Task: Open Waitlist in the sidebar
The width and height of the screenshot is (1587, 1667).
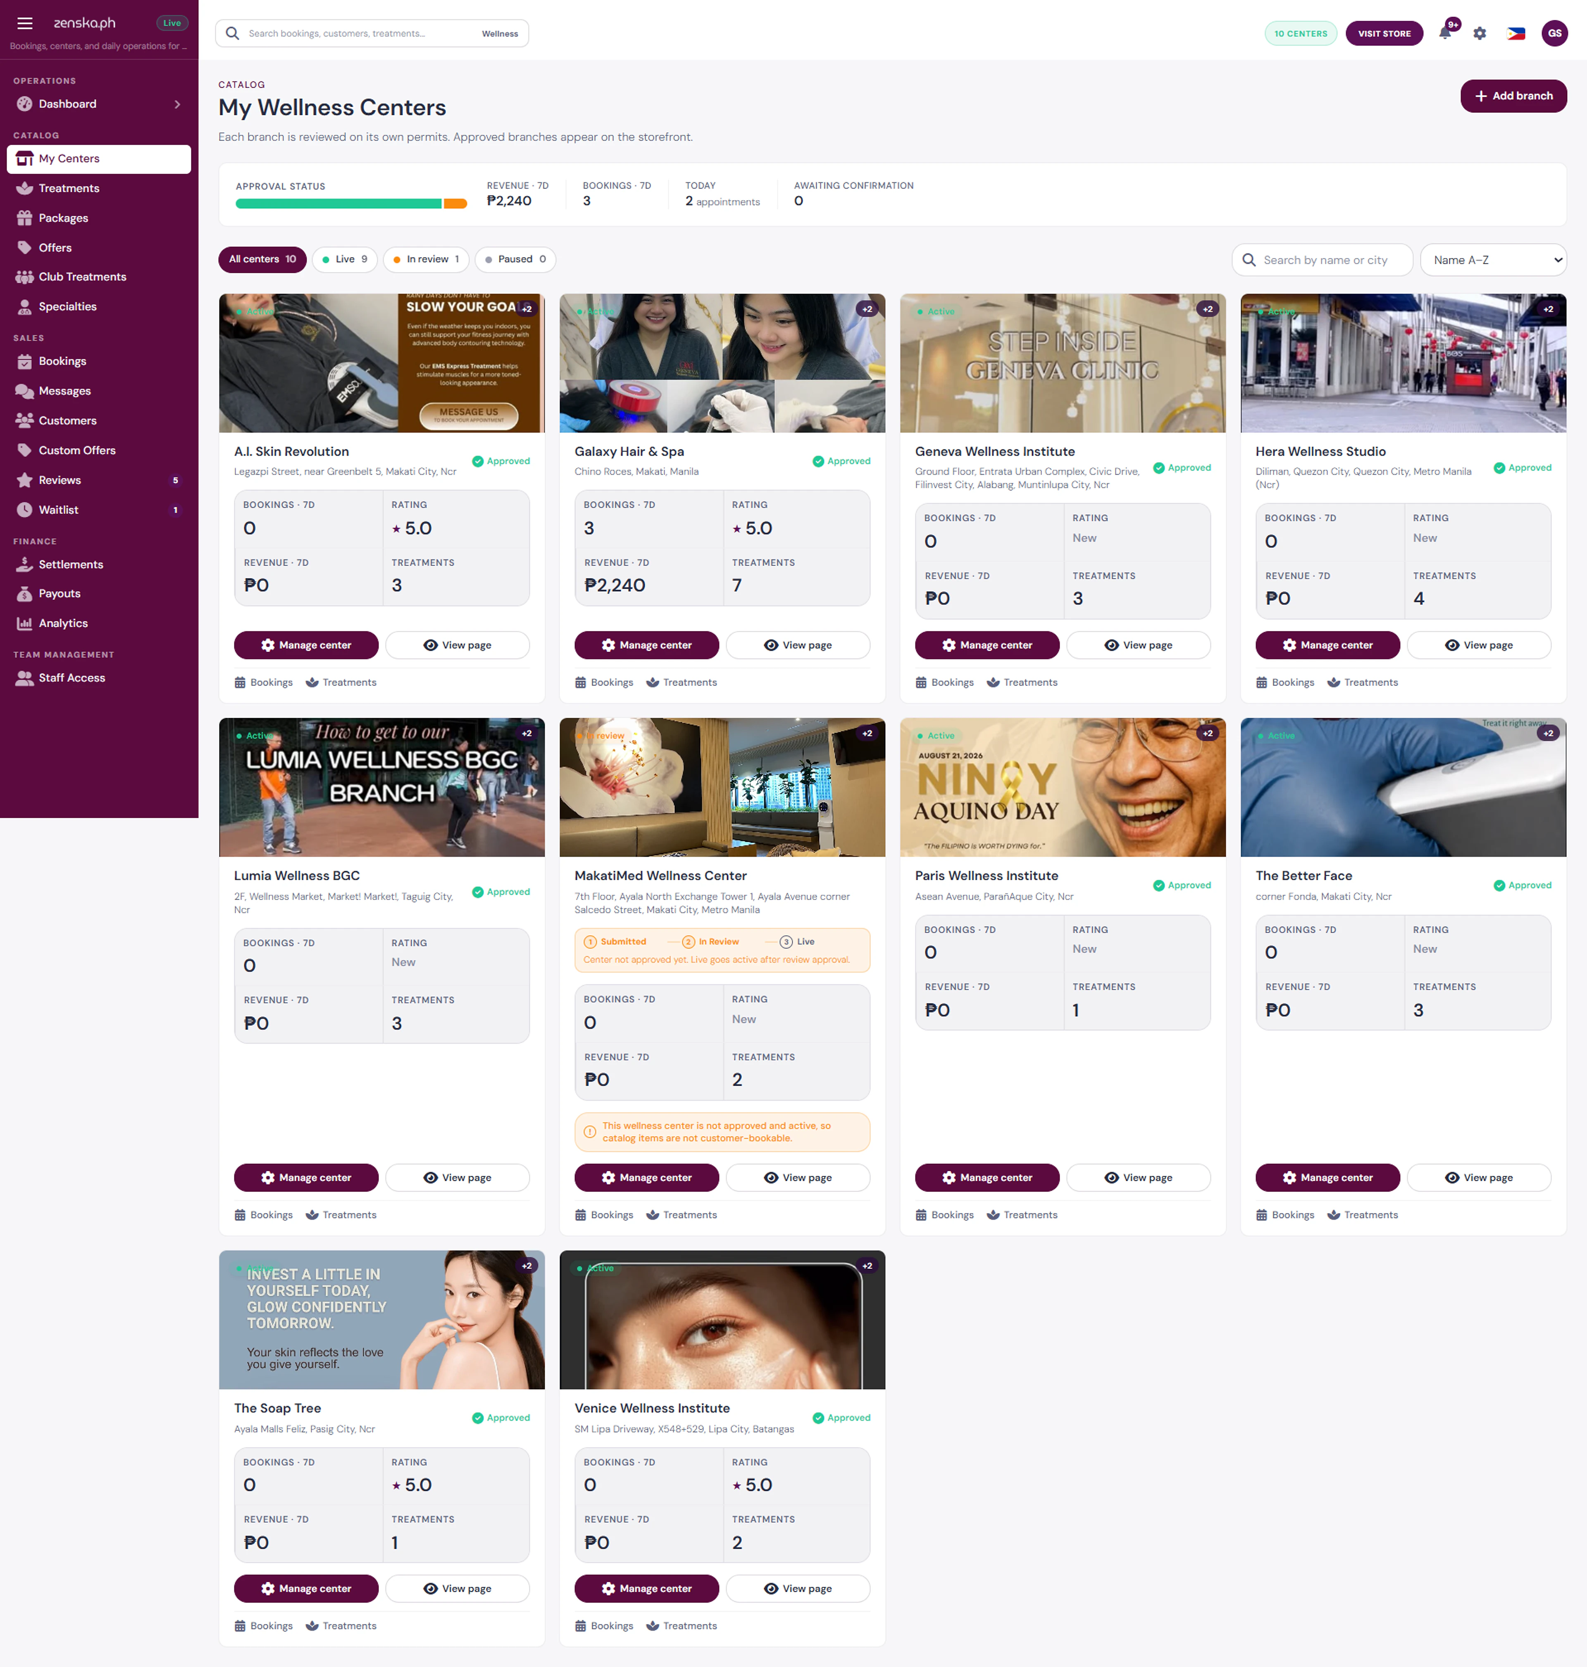Action: click(99, 509)
